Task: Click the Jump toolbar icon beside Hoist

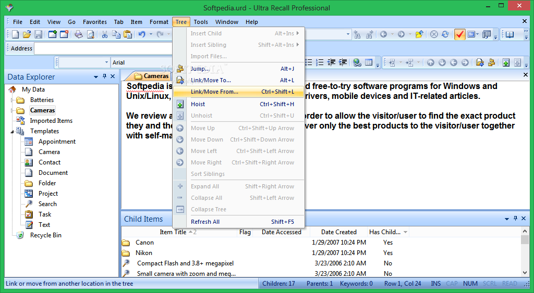Action: pos(491,62)
